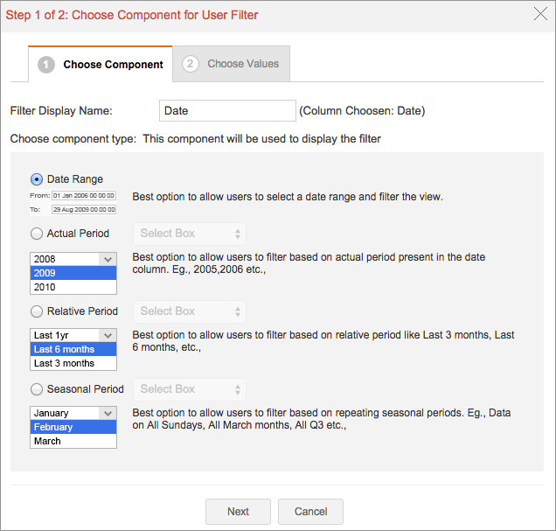This screenshot has width=556, height=531.
Task: Select the Choose Component tab
Action: click(x=101, y=65)
